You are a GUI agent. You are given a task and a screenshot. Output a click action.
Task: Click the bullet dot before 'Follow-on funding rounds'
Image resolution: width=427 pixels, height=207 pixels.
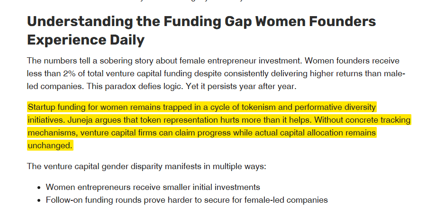tap(39, 200)
